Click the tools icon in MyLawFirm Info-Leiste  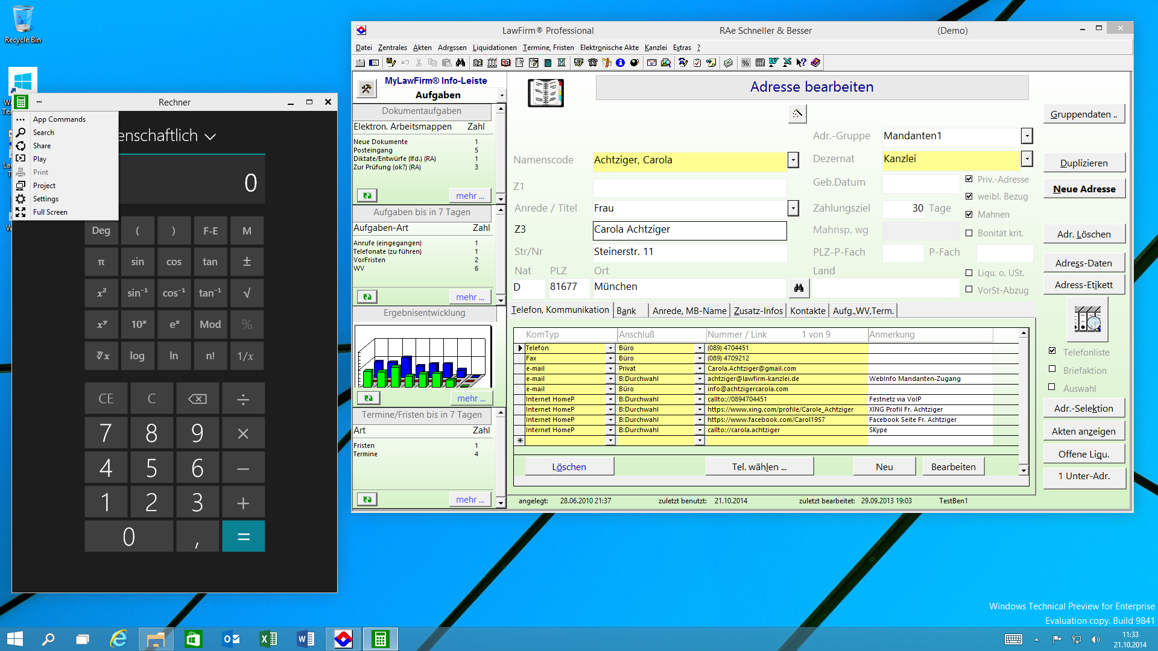point(366,89)
